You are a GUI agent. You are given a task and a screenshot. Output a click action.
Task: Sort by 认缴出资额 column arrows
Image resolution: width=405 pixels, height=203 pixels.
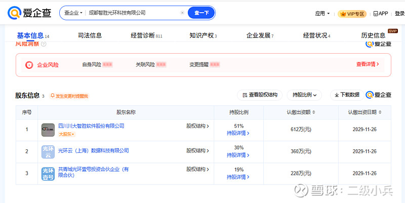tap(314, 112)
